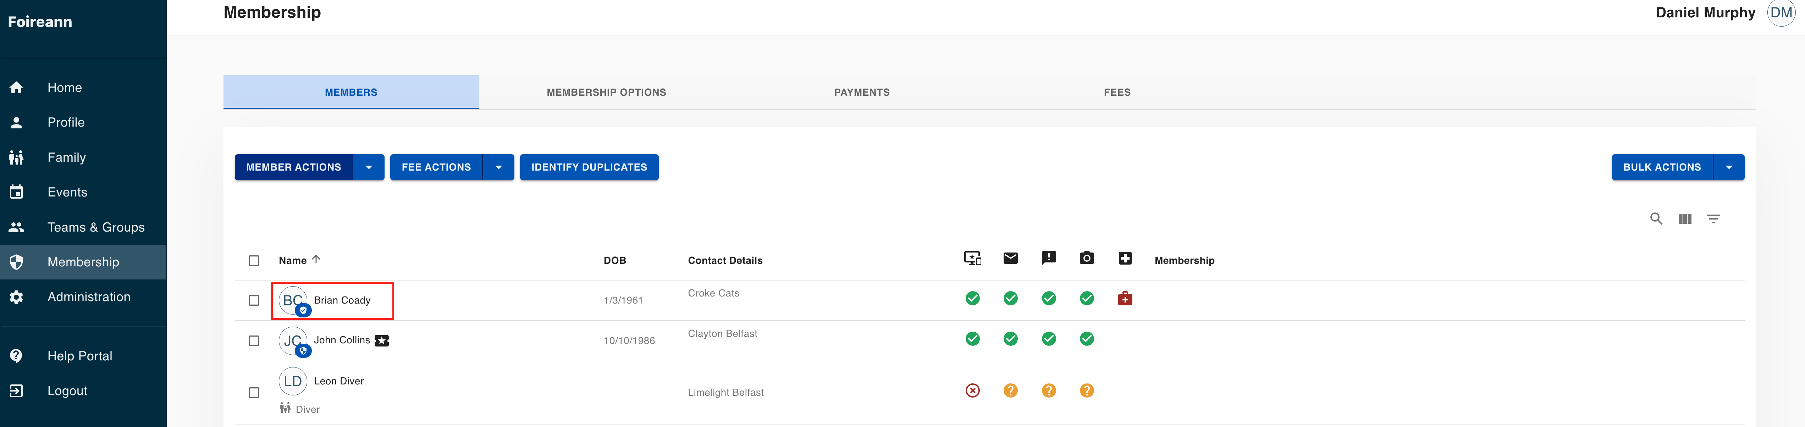The height and width of the screenshot is (427, 1805).
Task: Select the Brian Coady row checkbox
Action: [x=254, y=300]
